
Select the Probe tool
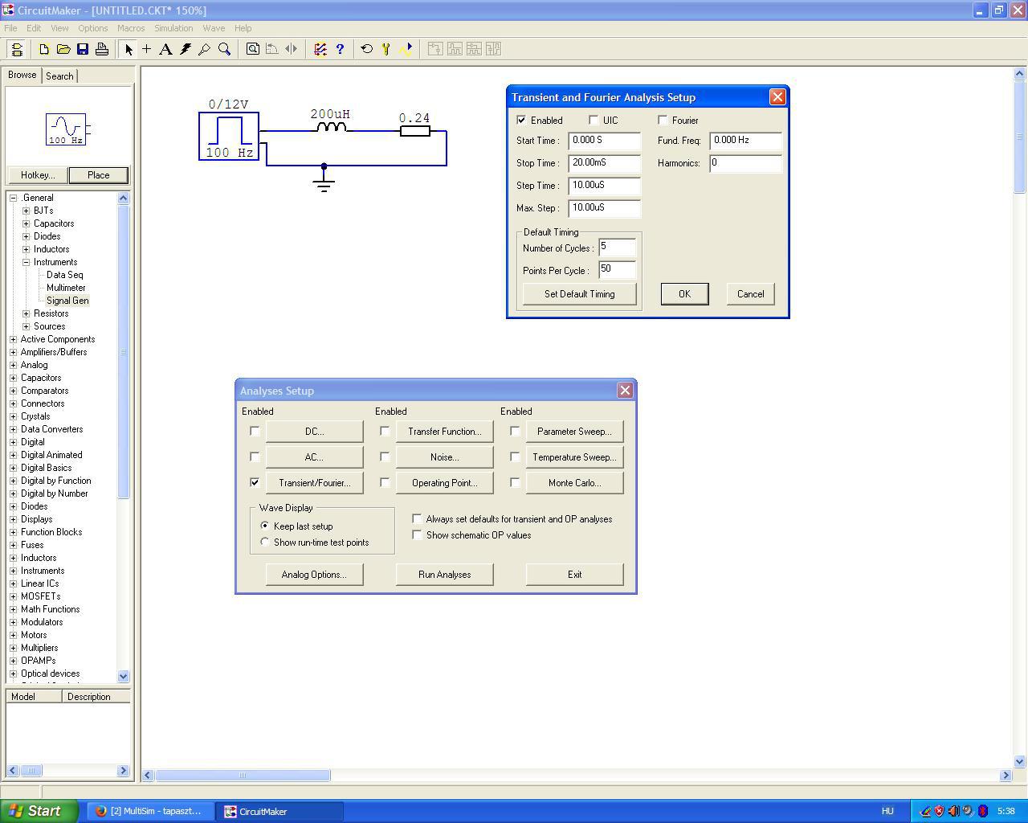(x=205, y=49)
